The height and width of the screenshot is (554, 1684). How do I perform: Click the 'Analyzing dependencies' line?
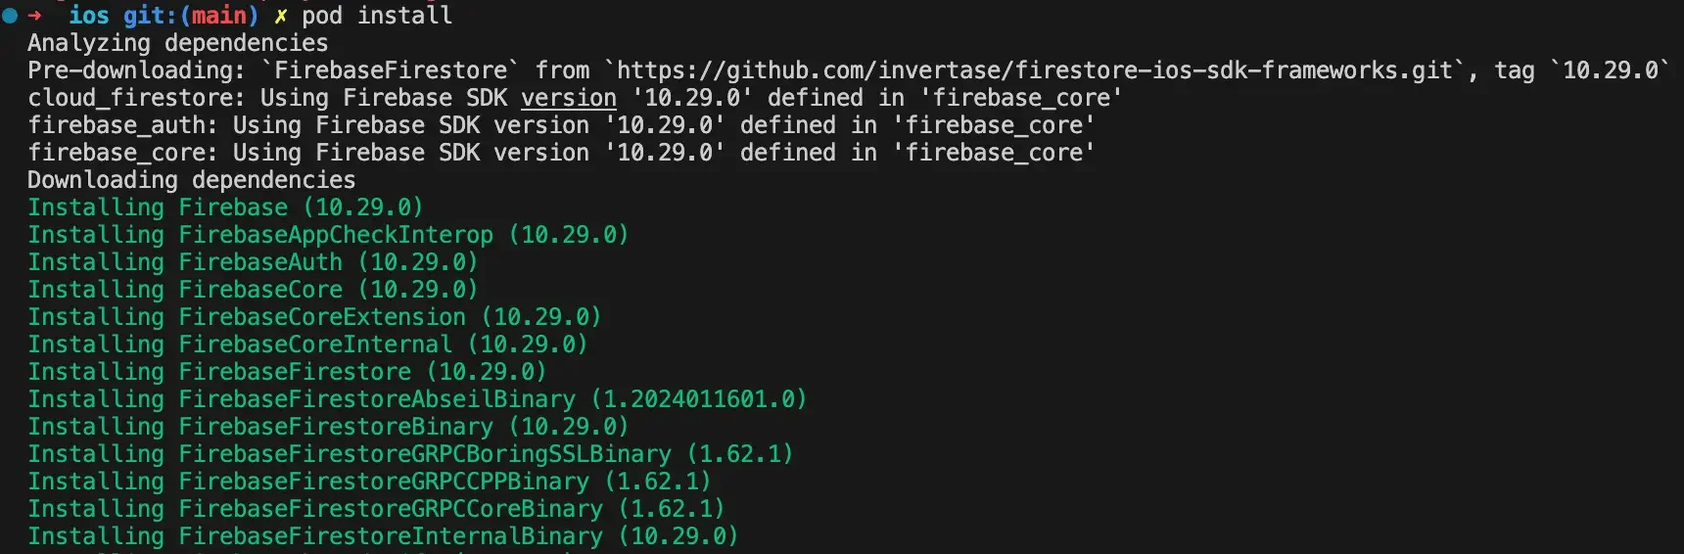tap(178, 43)
